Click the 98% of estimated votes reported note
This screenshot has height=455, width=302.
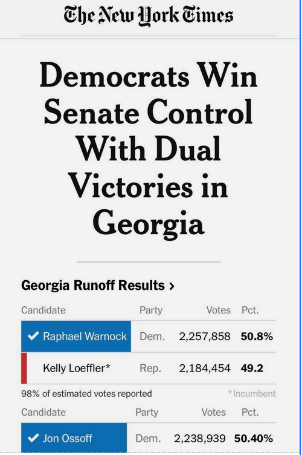click(x=86, y=394)
